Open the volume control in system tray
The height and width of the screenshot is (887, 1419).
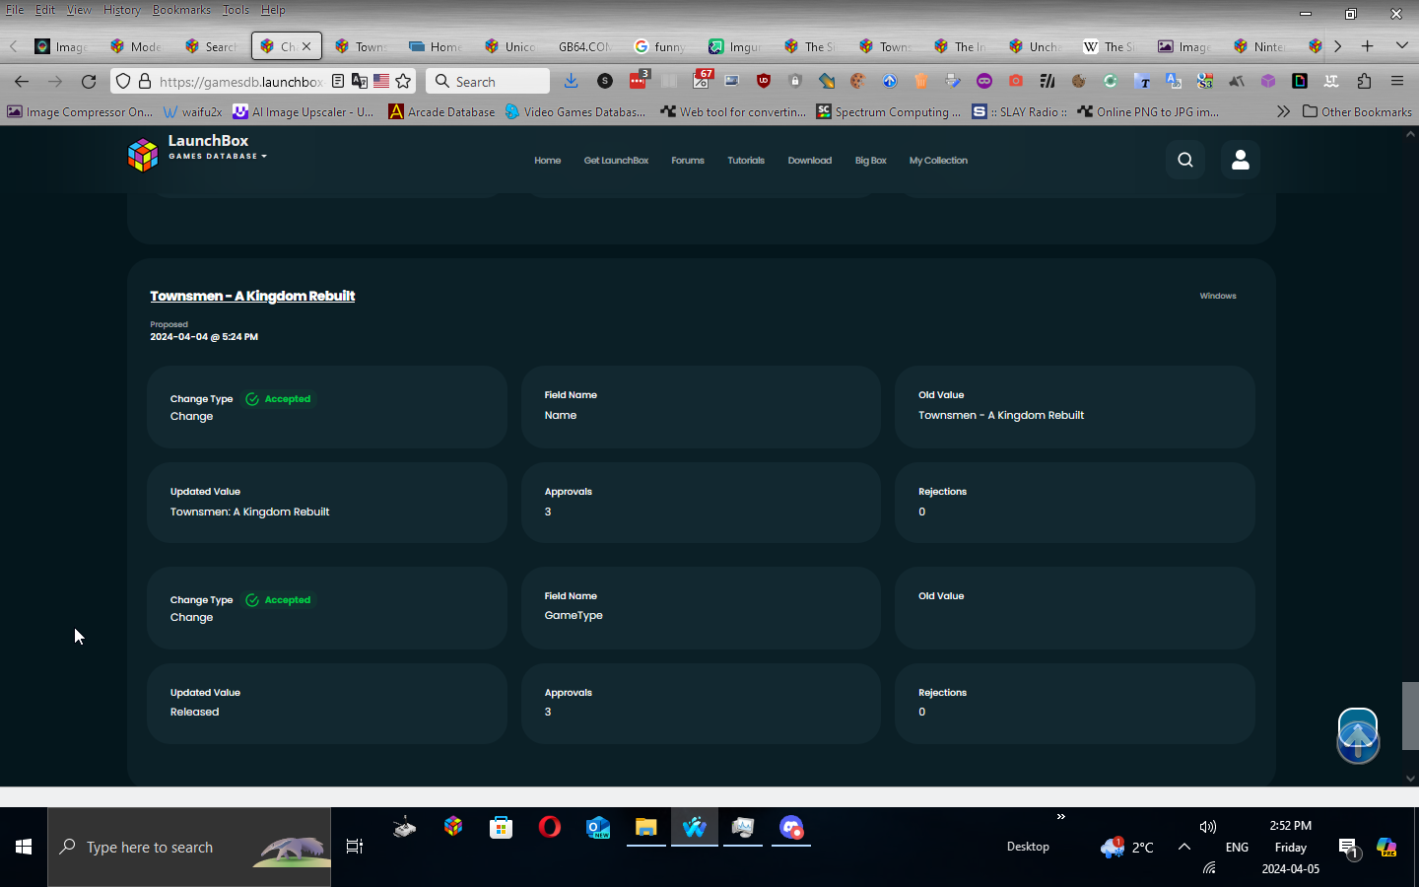(x=1208, y=827)
